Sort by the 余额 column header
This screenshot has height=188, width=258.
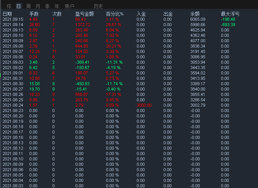click(195, 14)
